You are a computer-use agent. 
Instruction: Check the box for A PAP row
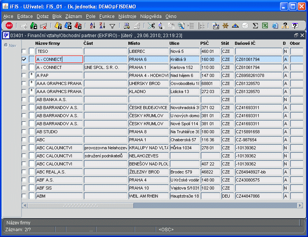pos(24,75)
